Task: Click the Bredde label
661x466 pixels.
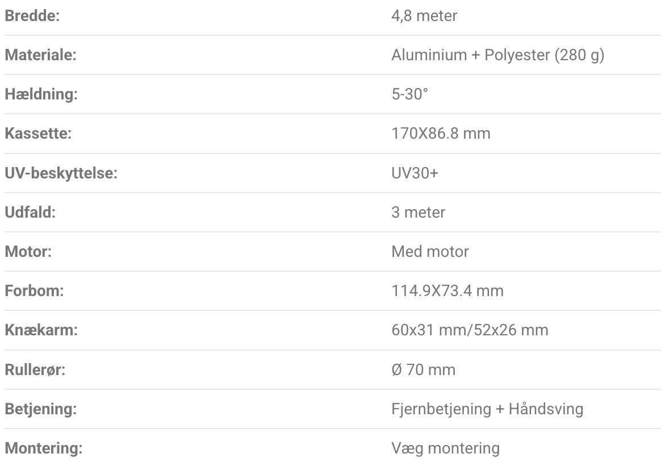Action: click(32, 16)
